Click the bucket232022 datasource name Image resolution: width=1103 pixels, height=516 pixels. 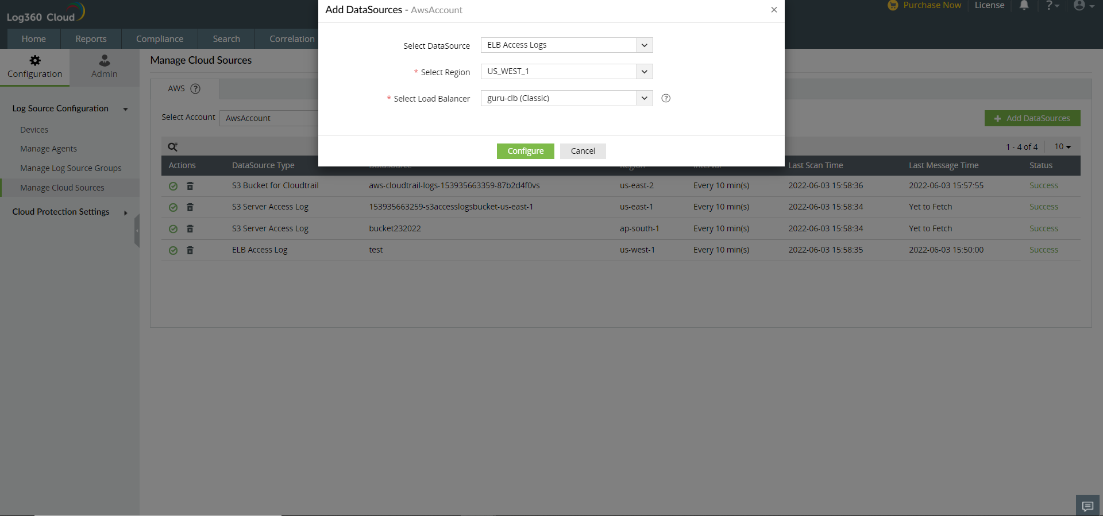coord(395,228)
